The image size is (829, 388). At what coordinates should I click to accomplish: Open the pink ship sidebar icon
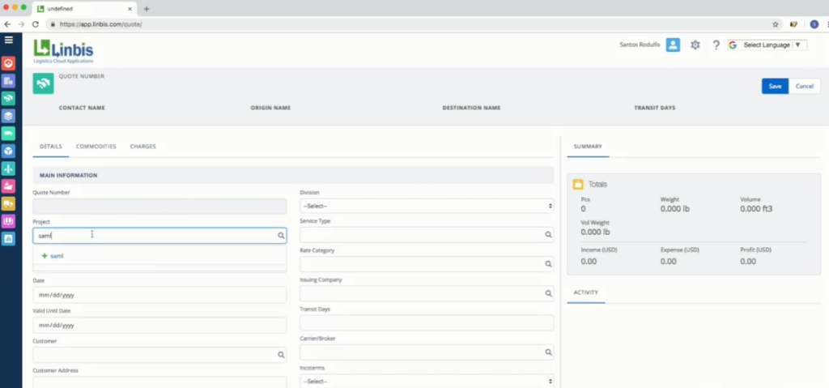click(x=8, y=185)
